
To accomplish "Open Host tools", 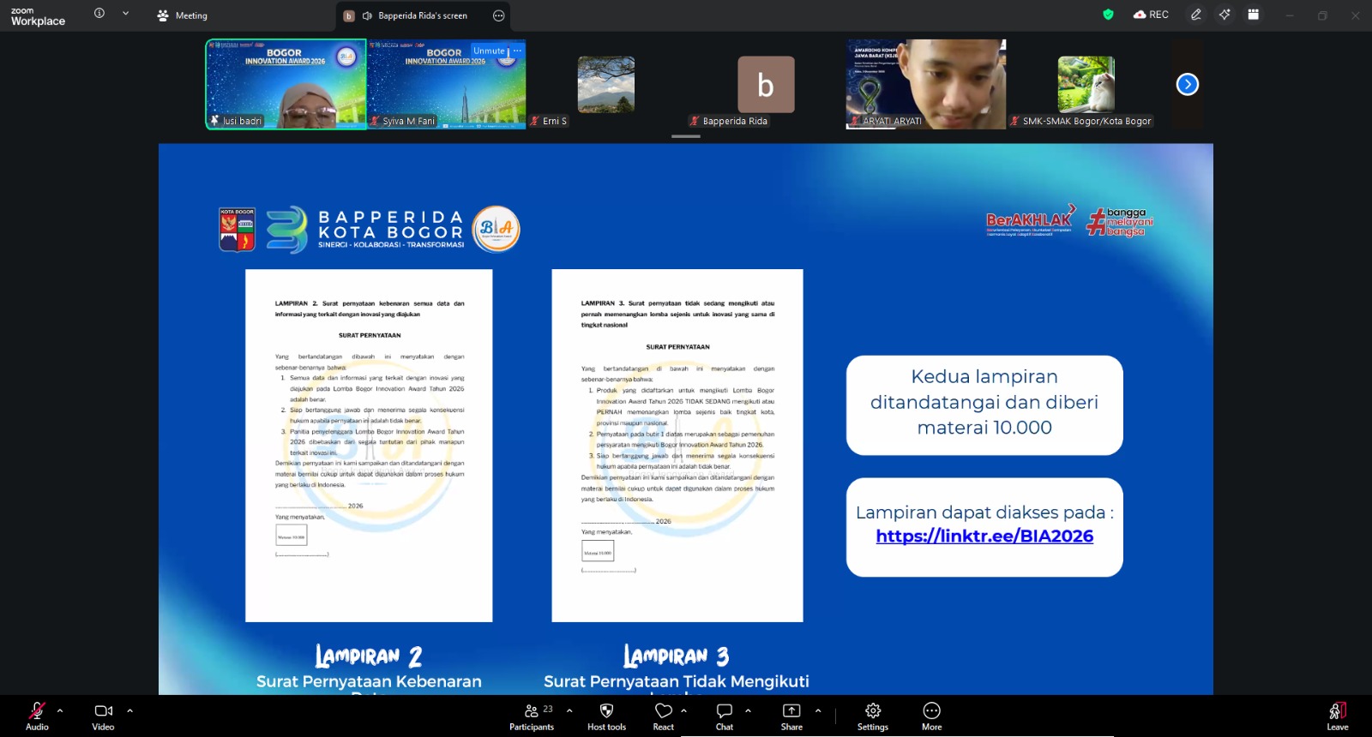I will click(606, 716).
